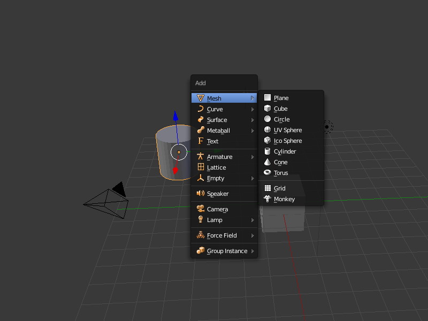Click the Lamp bulb icon
Viewport: 428px width, 321px height.
(200, 219)
